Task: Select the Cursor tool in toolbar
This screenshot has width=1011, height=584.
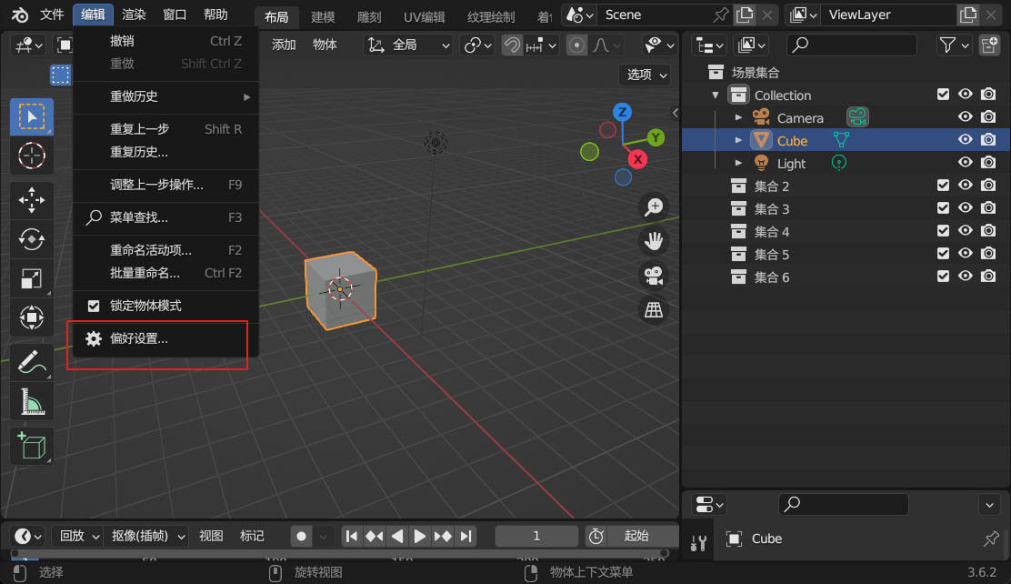Action: tap(32, 156)
